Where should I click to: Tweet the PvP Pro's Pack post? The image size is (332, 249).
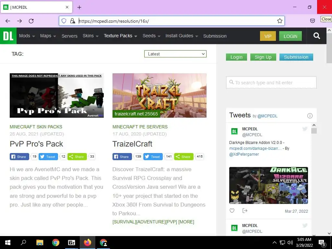coord(48,157)
